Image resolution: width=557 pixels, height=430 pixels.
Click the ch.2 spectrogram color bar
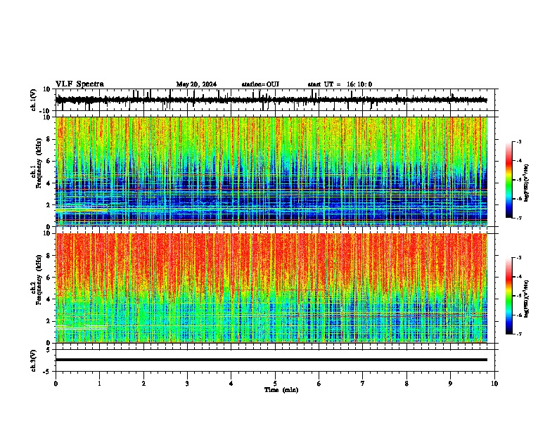(508, 296)
